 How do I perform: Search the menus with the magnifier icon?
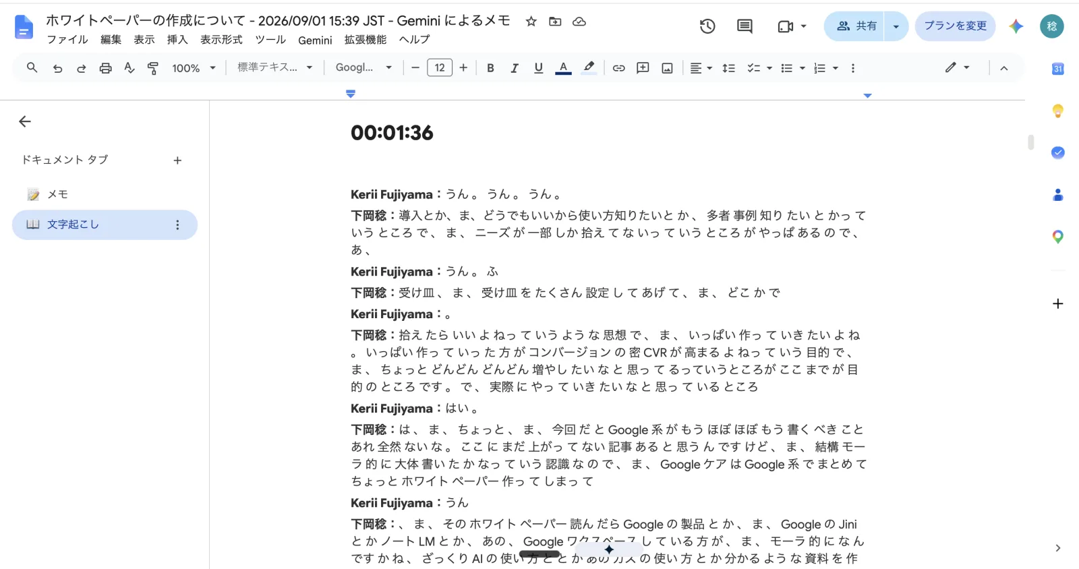click(x=32, y=67)
